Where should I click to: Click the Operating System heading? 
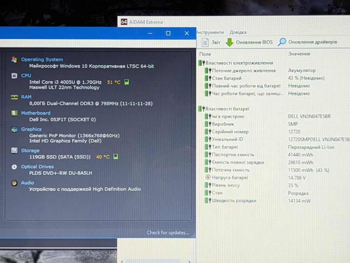point(42,59)
